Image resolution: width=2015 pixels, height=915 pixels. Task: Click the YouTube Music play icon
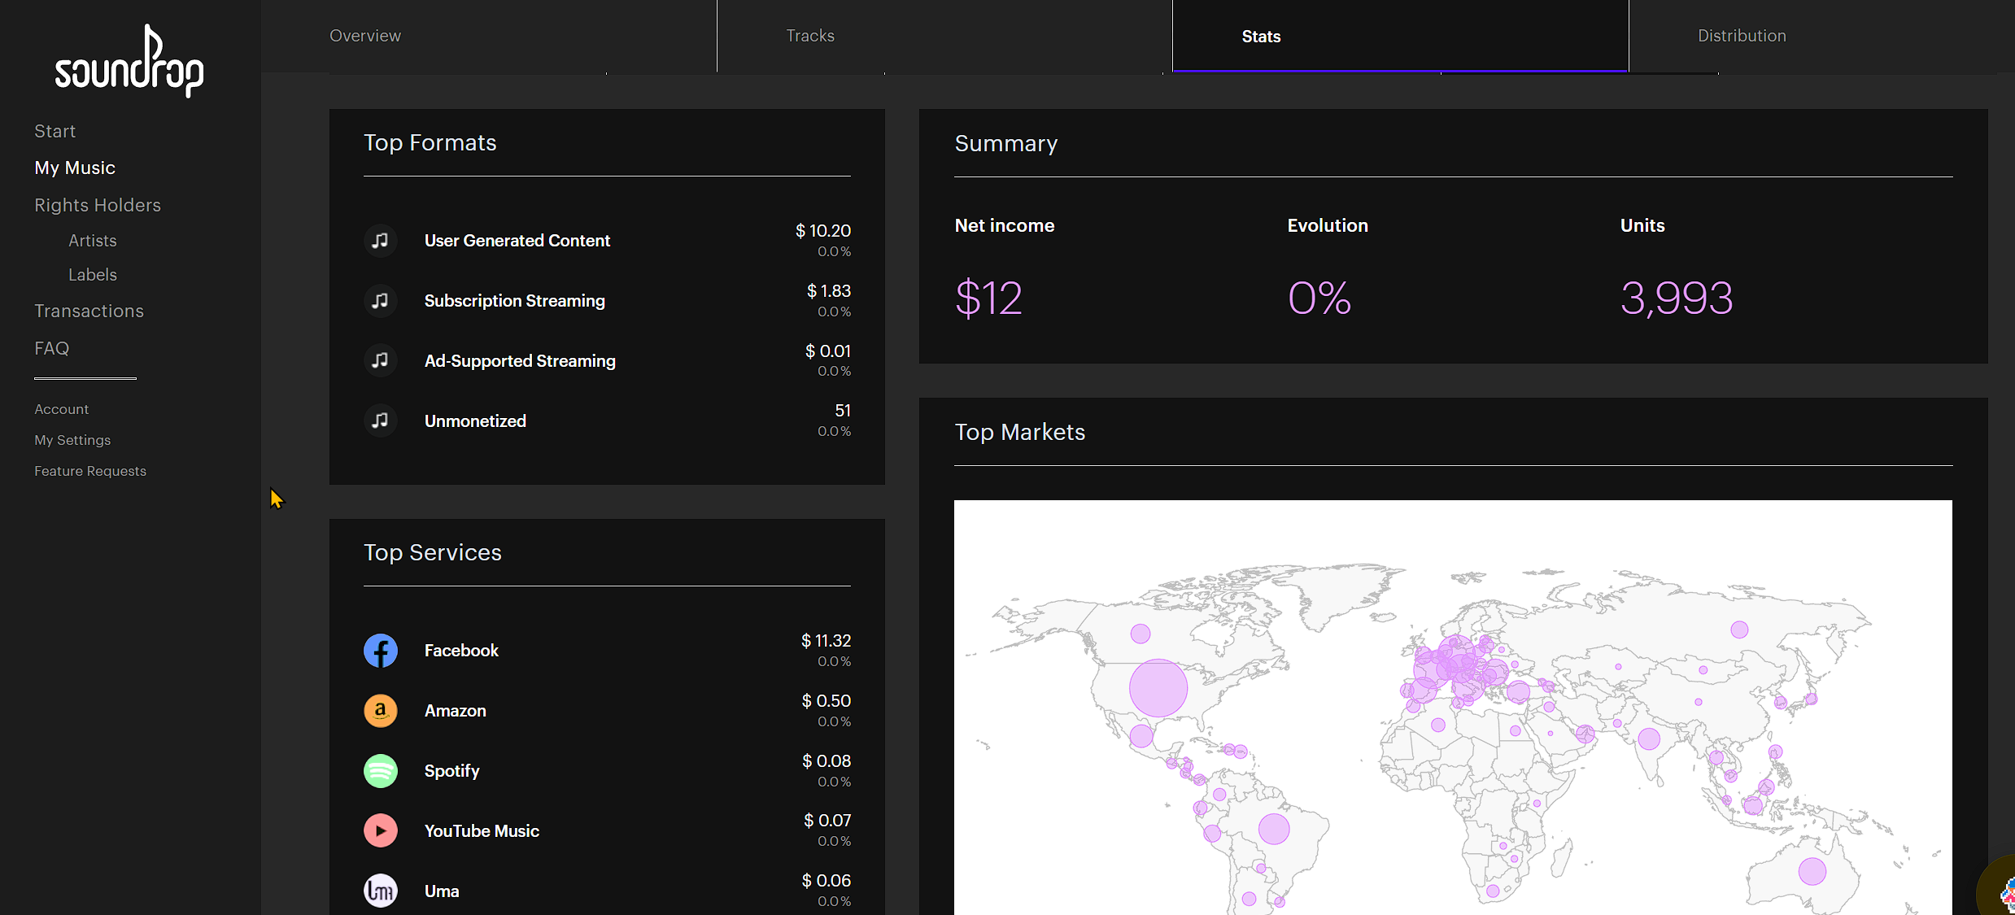pyautogui.click(x=380, y=831)
